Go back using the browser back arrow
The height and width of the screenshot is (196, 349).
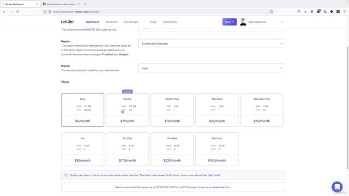4,11
